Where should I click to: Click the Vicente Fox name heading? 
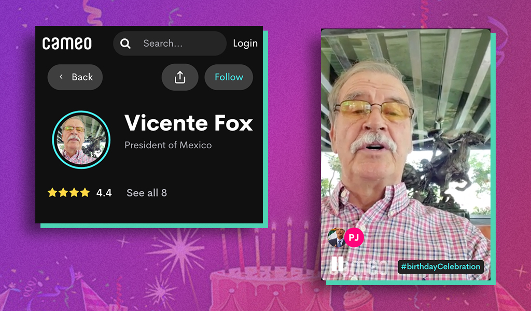(189, 122)
